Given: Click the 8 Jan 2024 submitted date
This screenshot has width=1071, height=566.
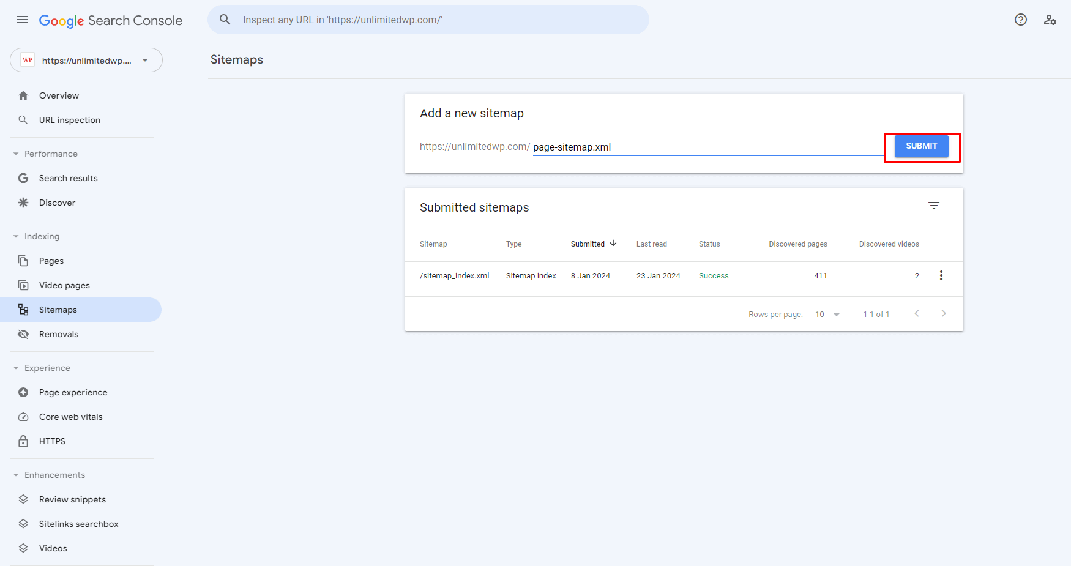Looking at the screenshot, I should click(591, 276).
